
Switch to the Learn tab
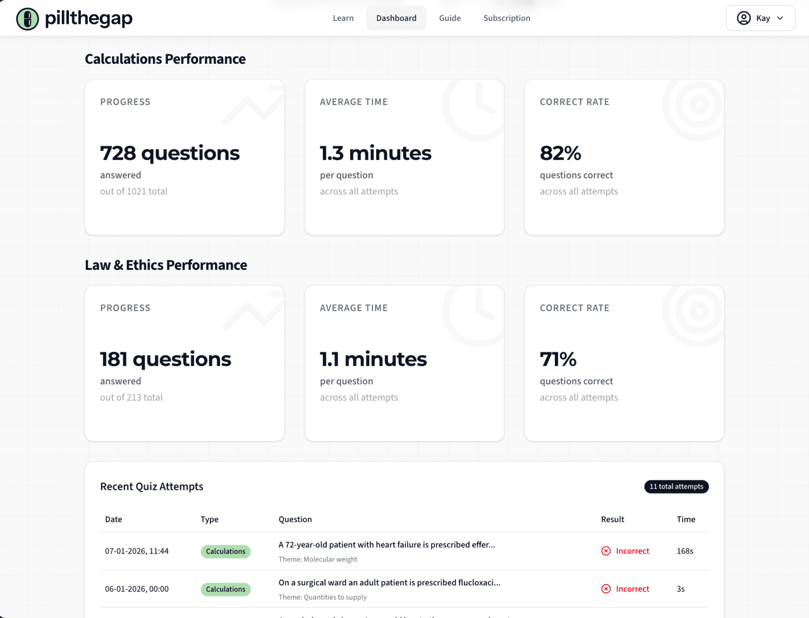click(x=343, y=18)
